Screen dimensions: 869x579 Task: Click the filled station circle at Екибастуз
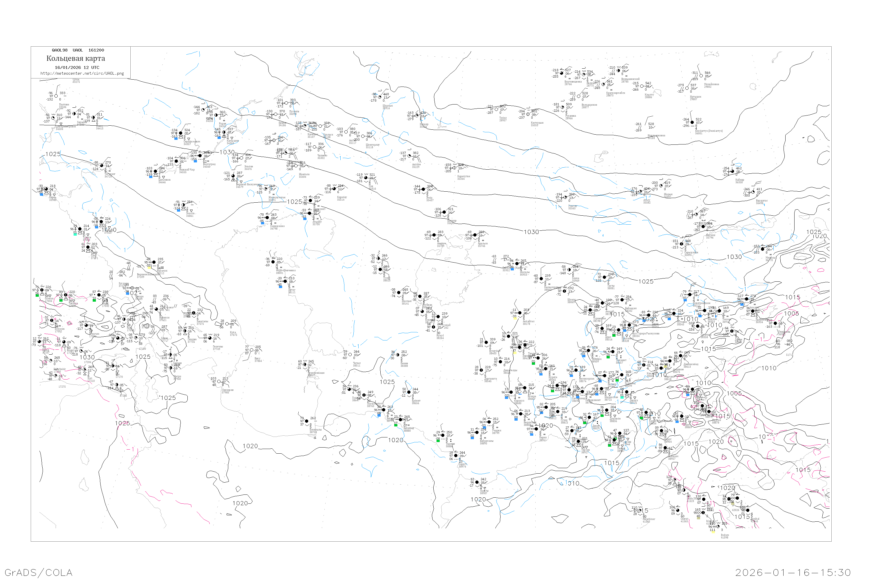tap(692, 122)
